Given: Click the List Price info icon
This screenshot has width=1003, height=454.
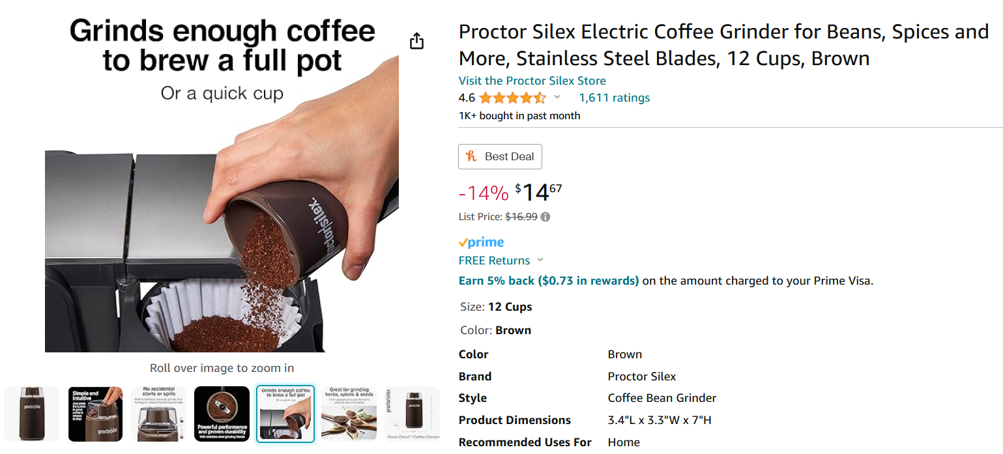Looking at the screenshot, I should 545,217.
